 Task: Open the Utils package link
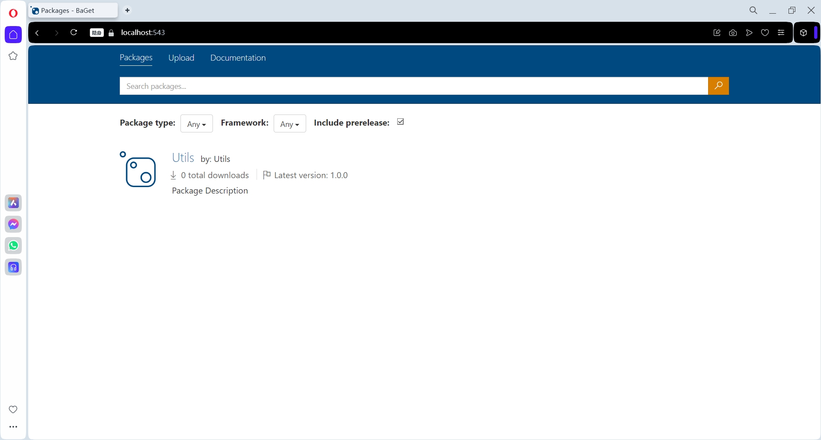click(x=183, y=158)
